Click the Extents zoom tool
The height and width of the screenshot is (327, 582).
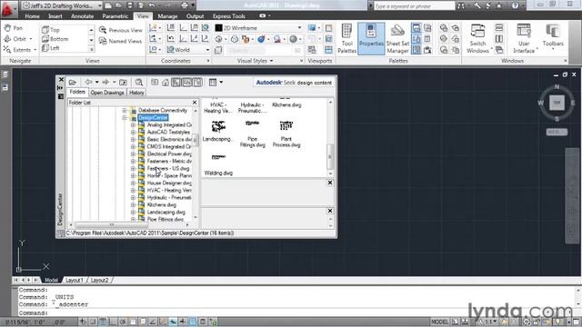pyautogui.click(x=20, y=49)
